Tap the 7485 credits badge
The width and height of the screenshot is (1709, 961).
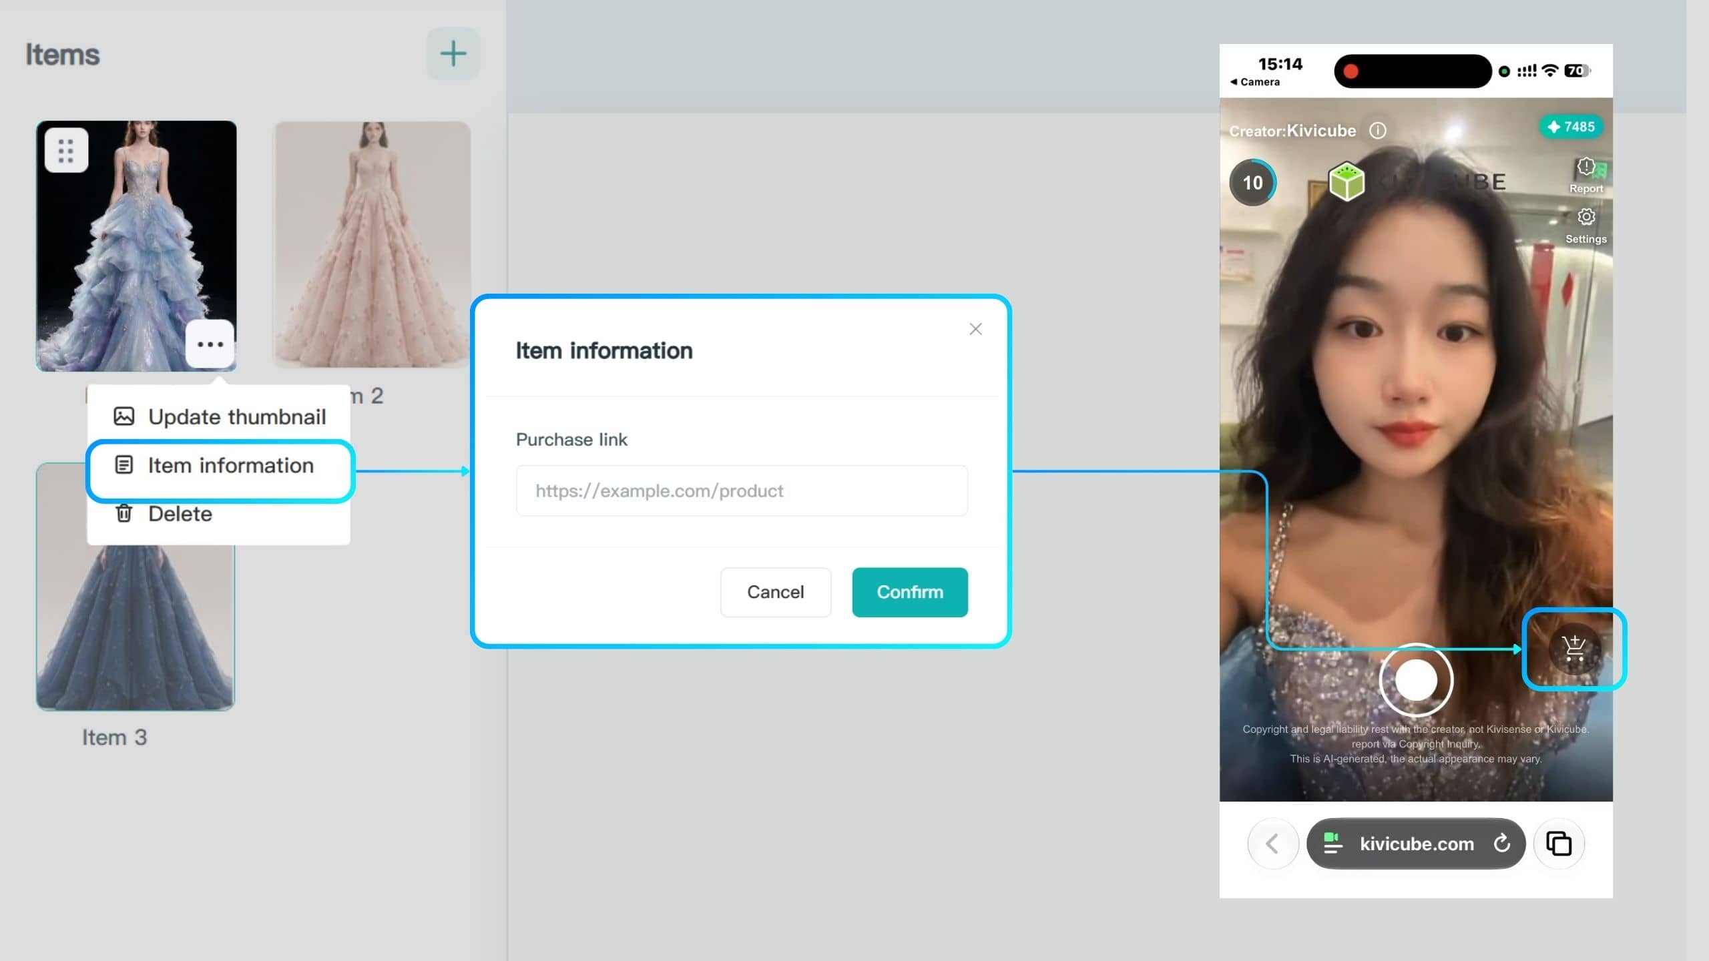1571,127
